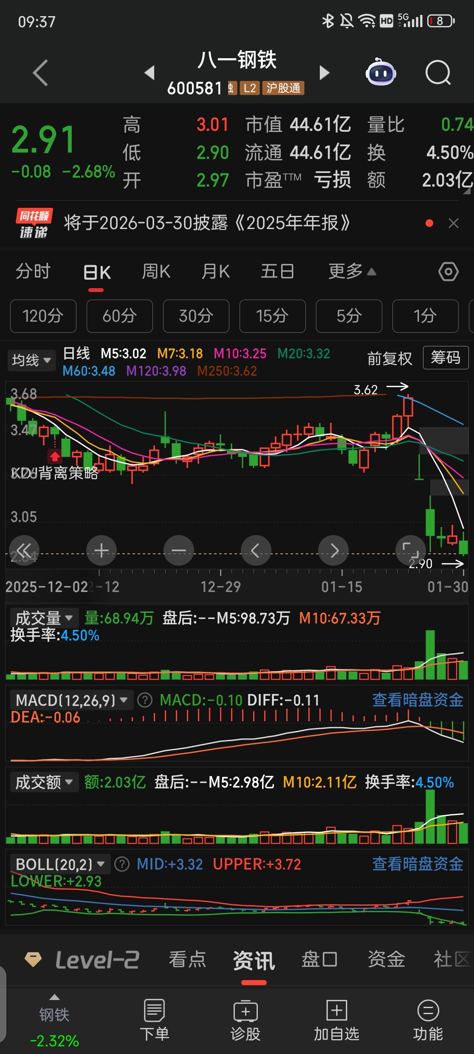Move chart left with chevron button

[x=256, y=550]
